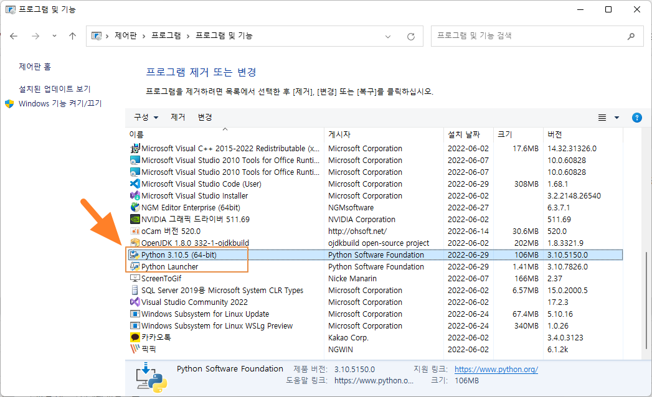
Task: Click the NVIDIA graphics driver 511.69 icon
Action: pos(135,219)
